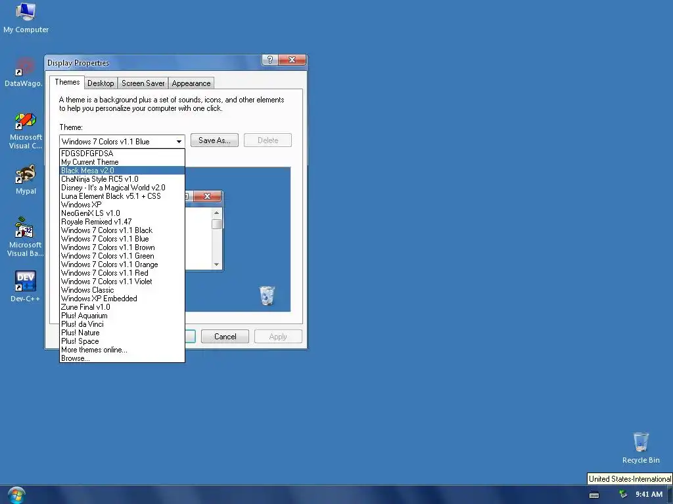Viewport: 673px width, 504px height.
Task: Select the Mypal raccoon browser icon
Action: point(26,180)
